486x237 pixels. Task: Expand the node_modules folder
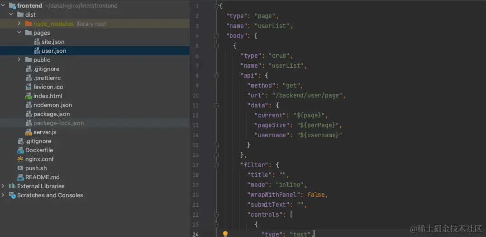tap(19, 23)
